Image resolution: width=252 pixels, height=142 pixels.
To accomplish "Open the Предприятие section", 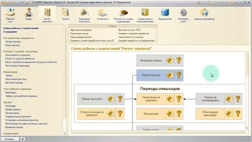I will pyautogui.click(x=165, y=14).
